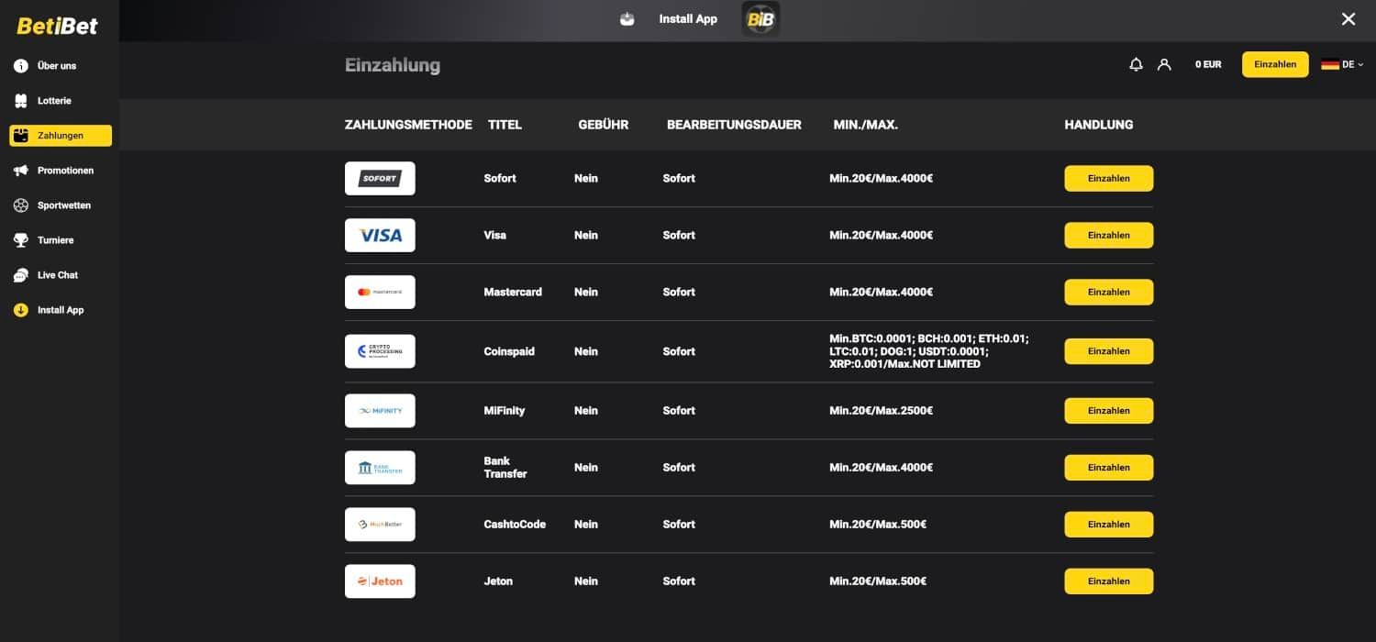Image resolution: width=1376 pixels, height=642 pixels.
Task: Select the Mastercard payment logo
Action: tap(380, 292)
